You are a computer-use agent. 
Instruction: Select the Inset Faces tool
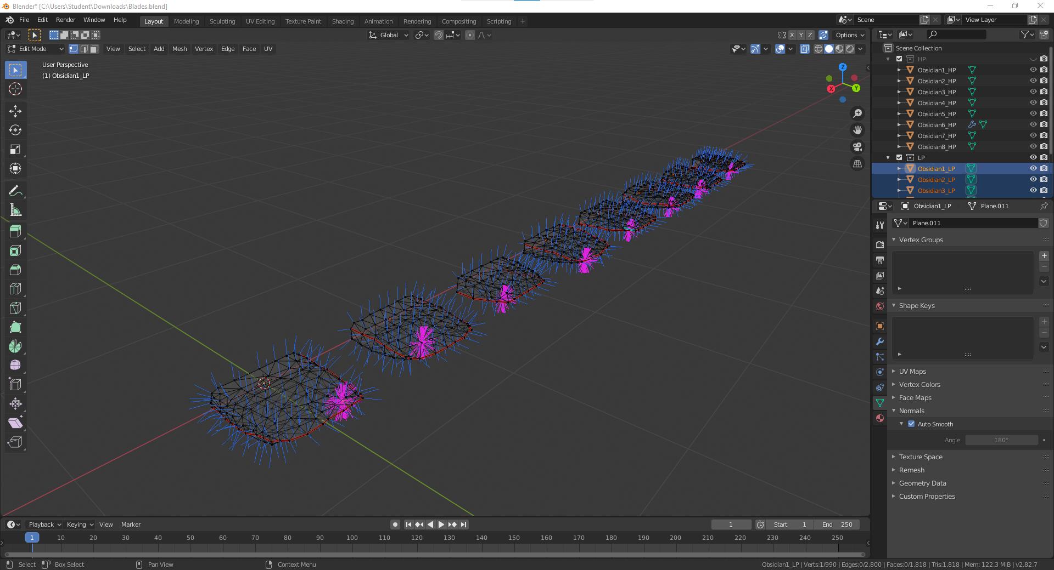point(15,250)
